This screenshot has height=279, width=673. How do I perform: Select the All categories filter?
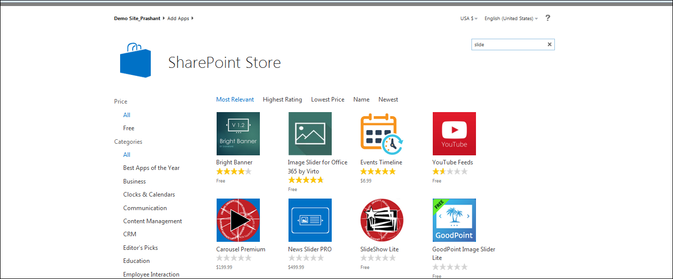click(x=127, y=155)
